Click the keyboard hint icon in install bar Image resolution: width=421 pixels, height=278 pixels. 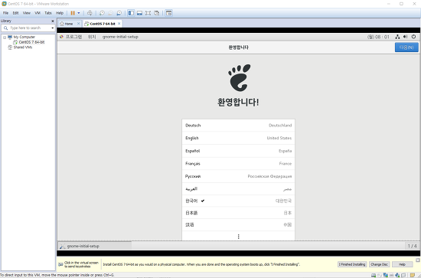tap(60, 265)
